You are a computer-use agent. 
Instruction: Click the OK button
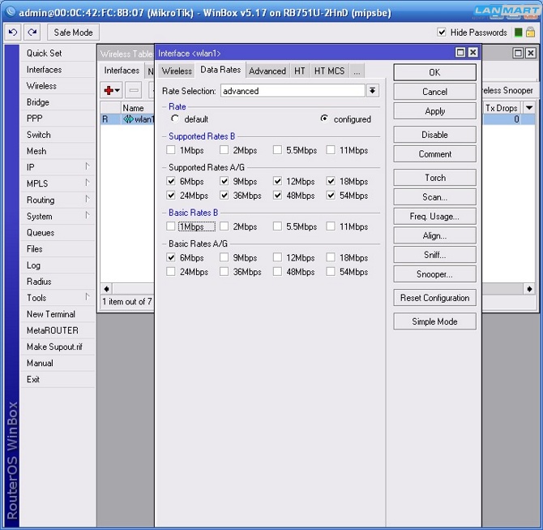(x=434, y=72)
